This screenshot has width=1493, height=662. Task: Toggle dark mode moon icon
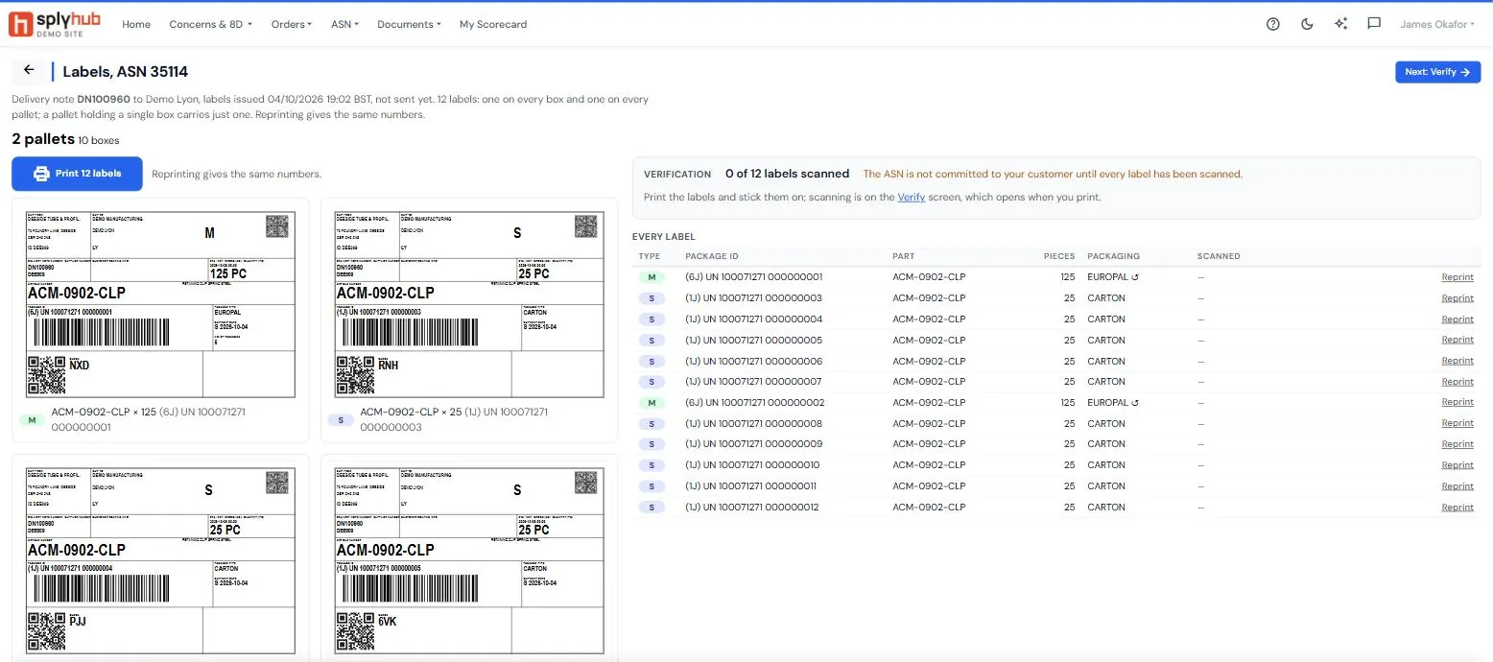(x=1307, y=24)
